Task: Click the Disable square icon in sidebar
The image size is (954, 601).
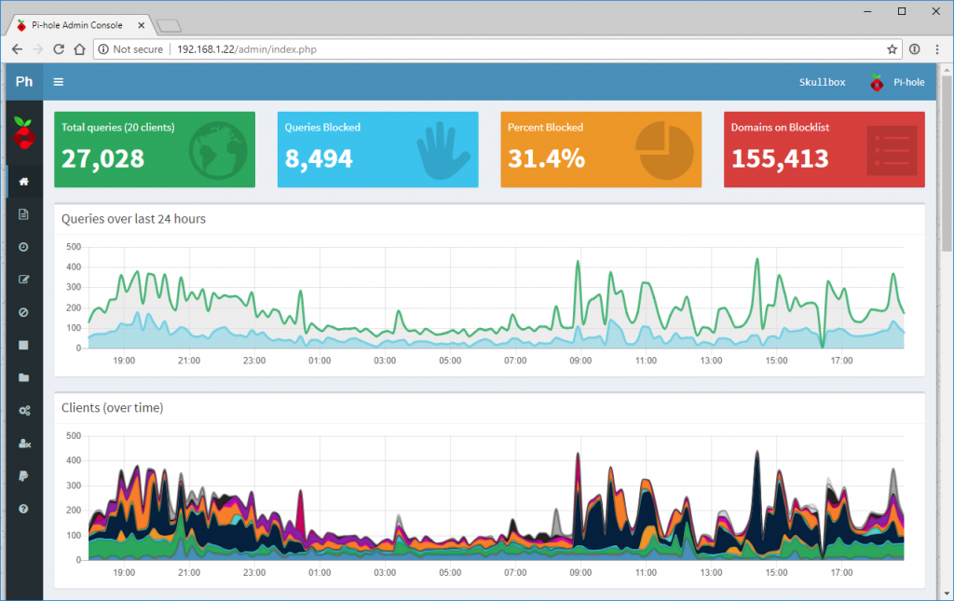Action: click(x=23, y=345)
